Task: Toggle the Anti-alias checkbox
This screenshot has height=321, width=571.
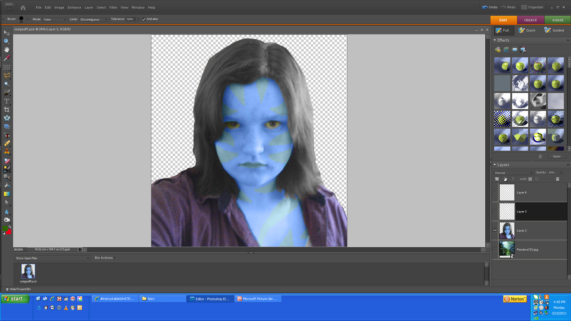Action: [x=144, y=19]
